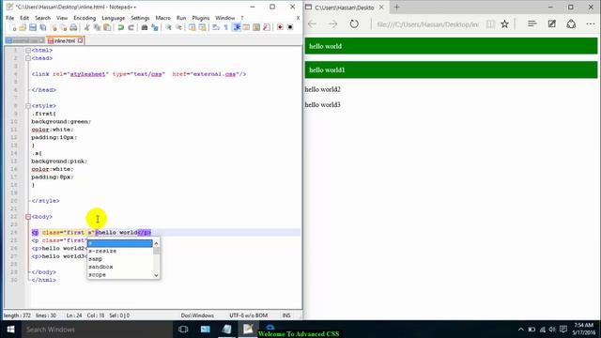The height and width of the screenshot is (338, 601).
Task: Click the Print icon in Notepad++ toolbar
Action: click(x=73, y=27)
